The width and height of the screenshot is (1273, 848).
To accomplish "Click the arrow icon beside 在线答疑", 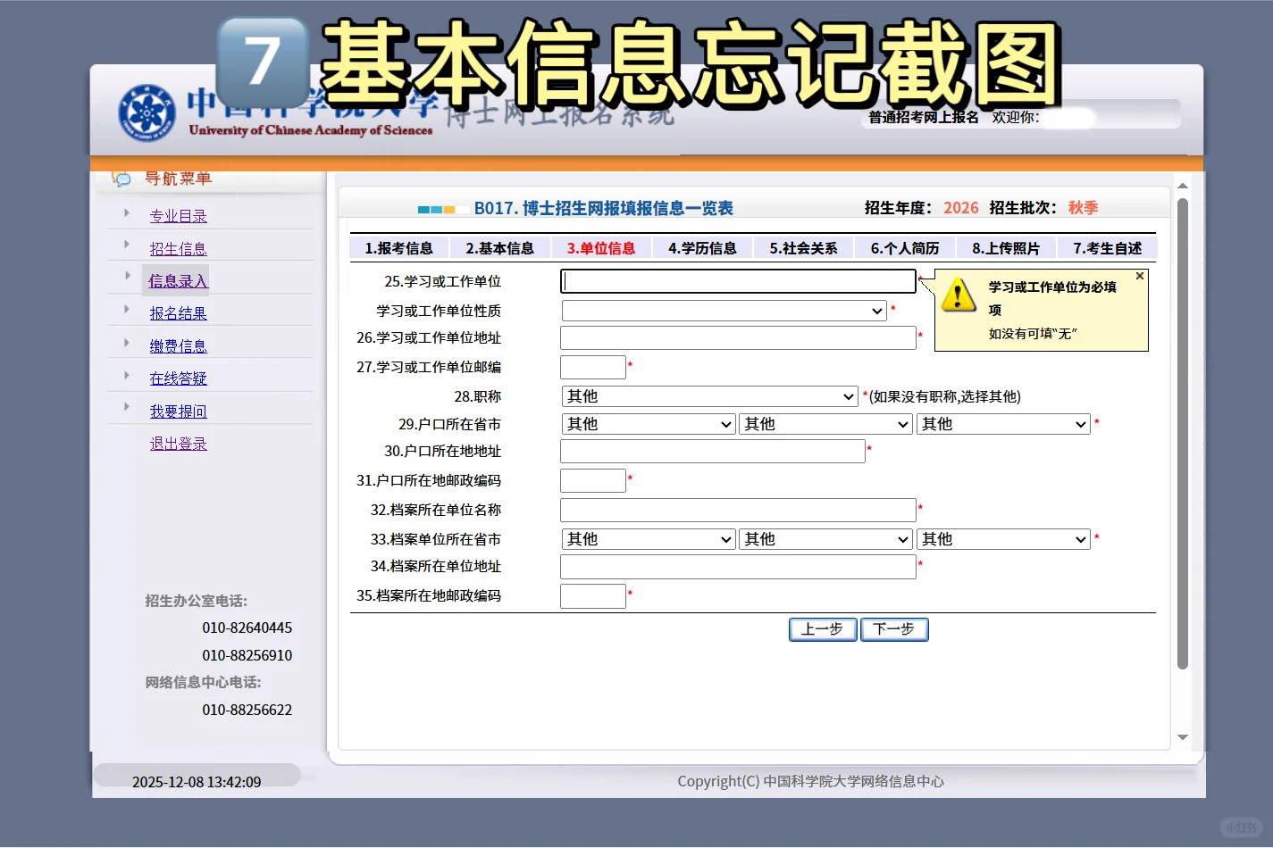I will pyautogui.click(x=126, y=374).
